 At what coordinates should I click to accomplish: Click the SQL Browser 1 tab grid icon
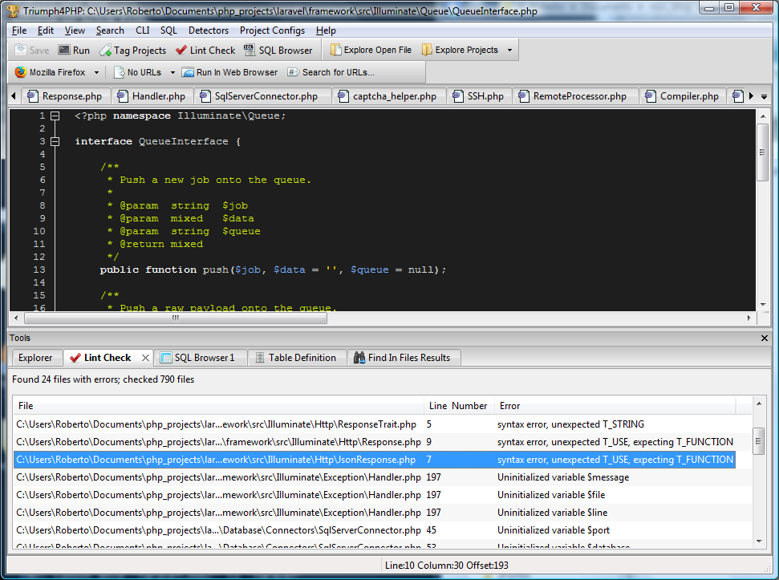tap(166, 358)
